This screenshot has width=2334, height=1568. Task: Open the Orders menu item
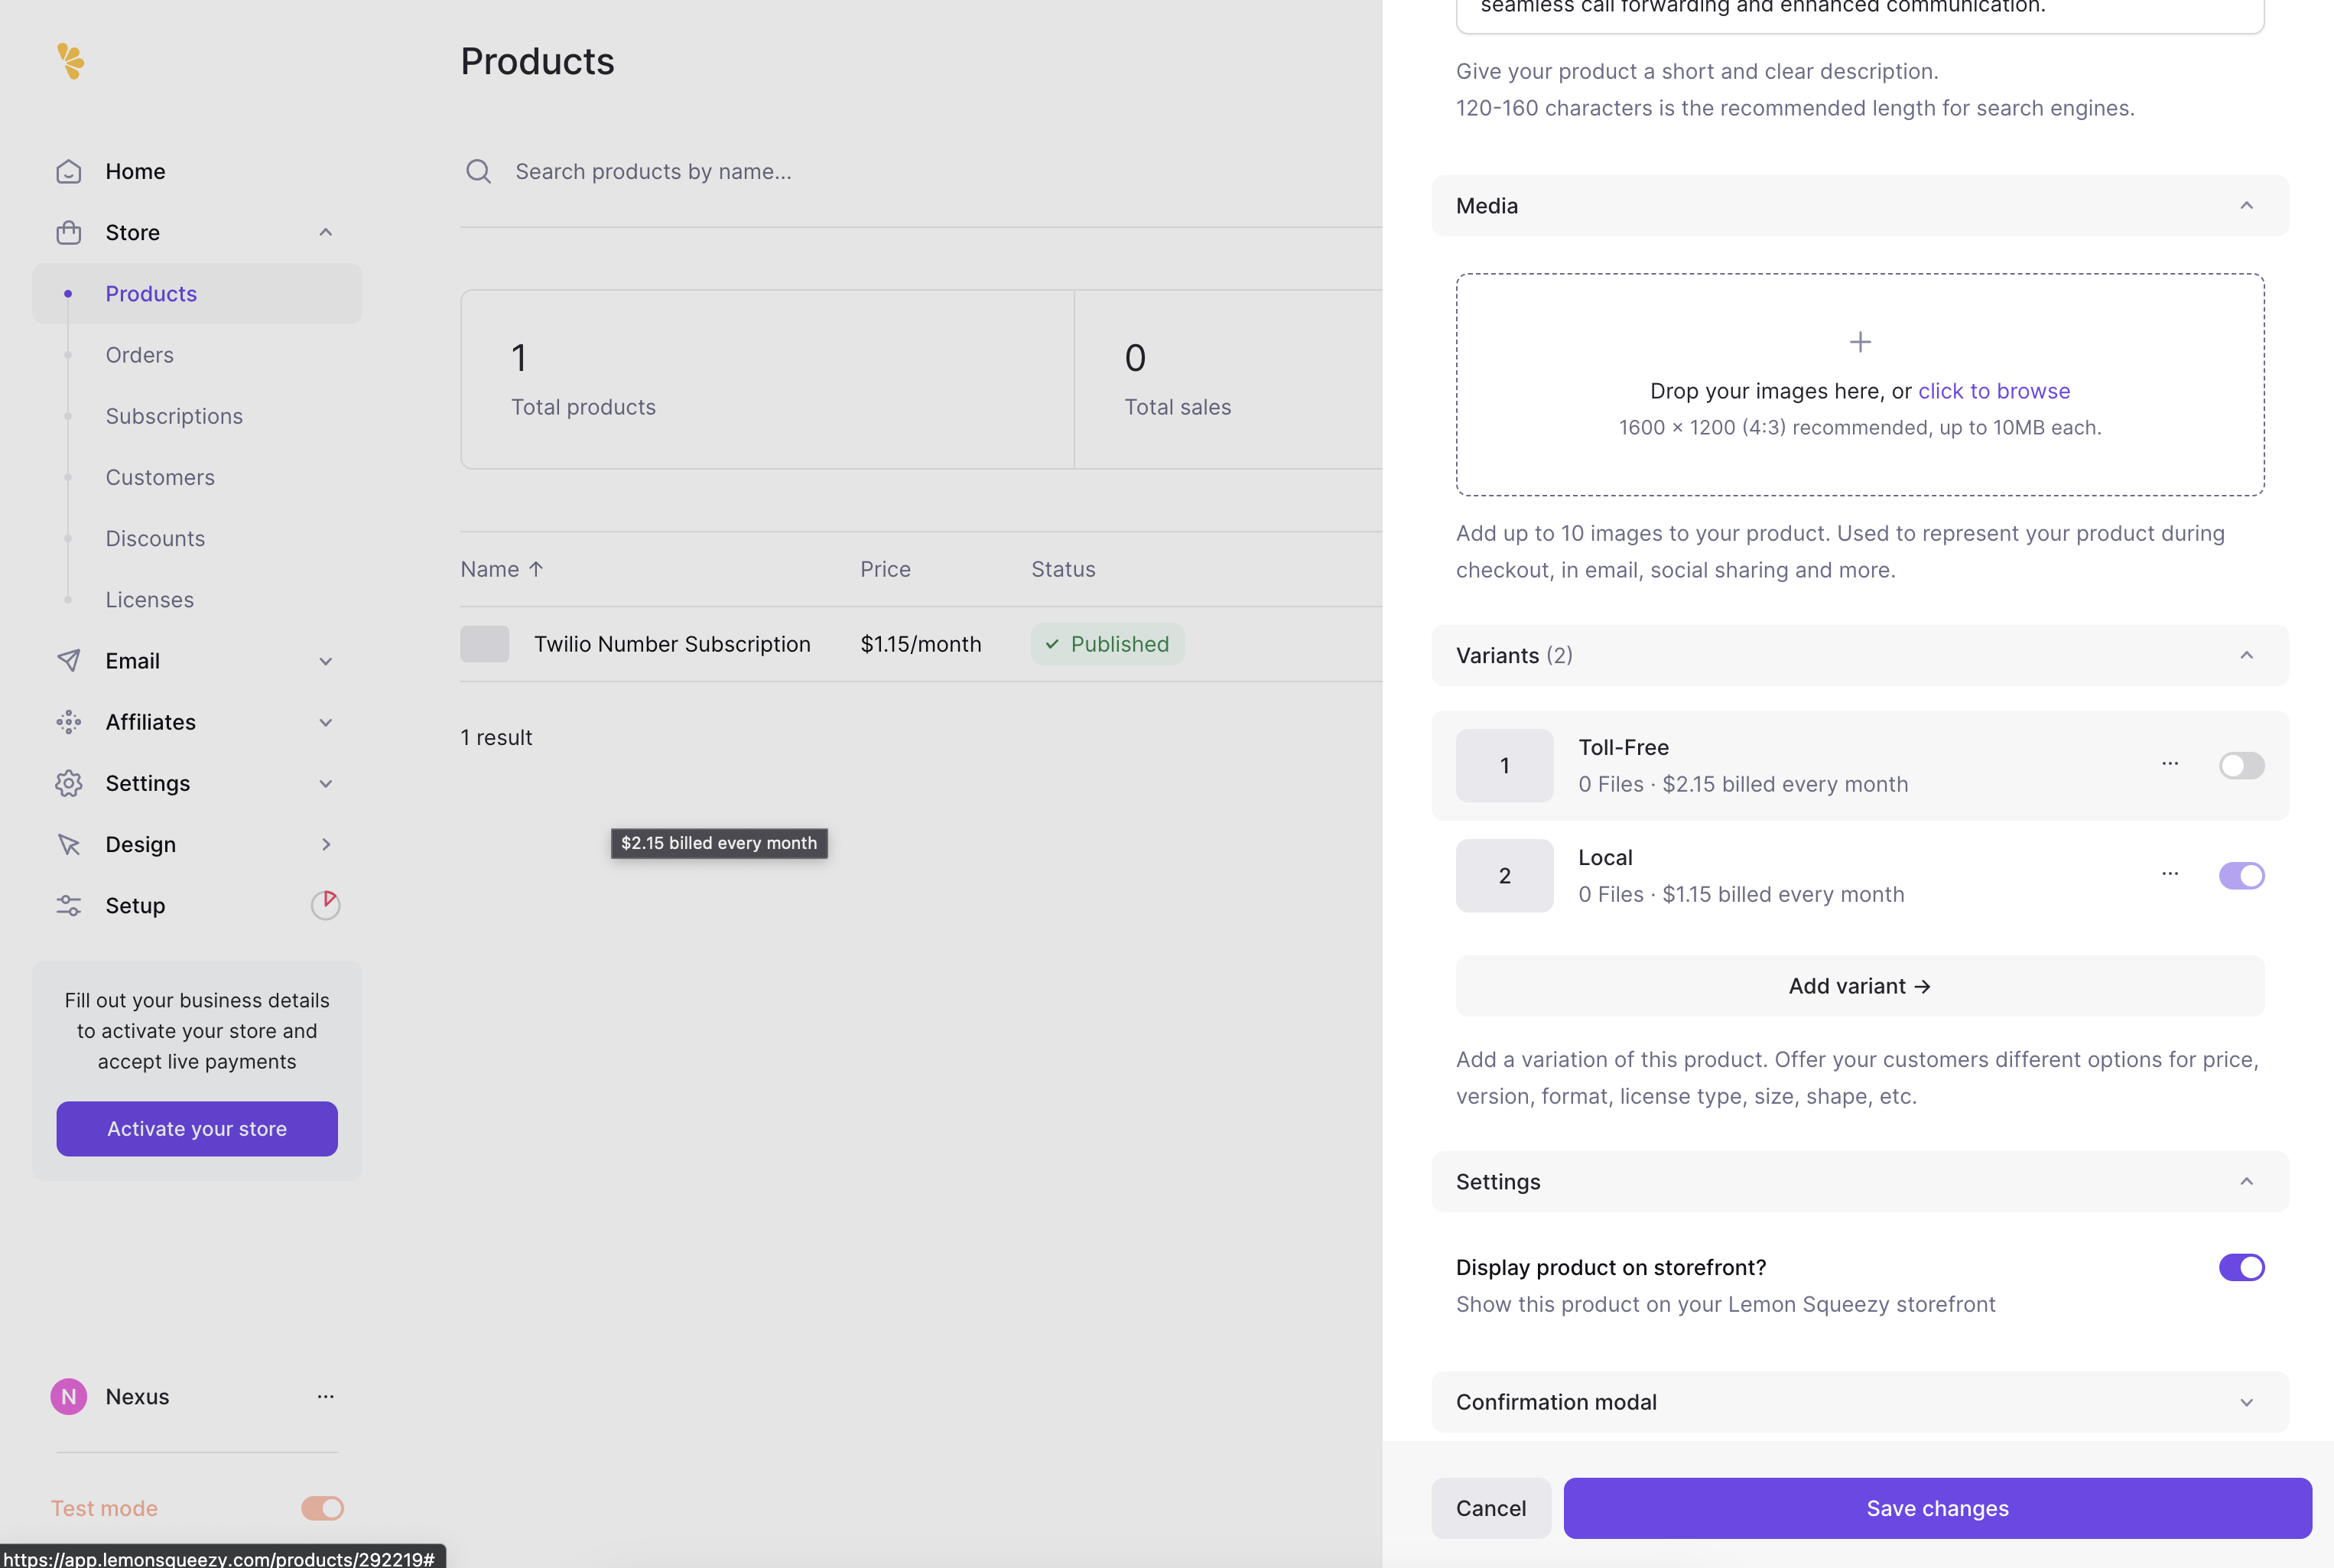[140, 355]
